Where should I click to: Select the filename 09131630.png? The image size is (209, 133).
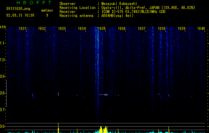pyautogui.click(x=18, y=9)
